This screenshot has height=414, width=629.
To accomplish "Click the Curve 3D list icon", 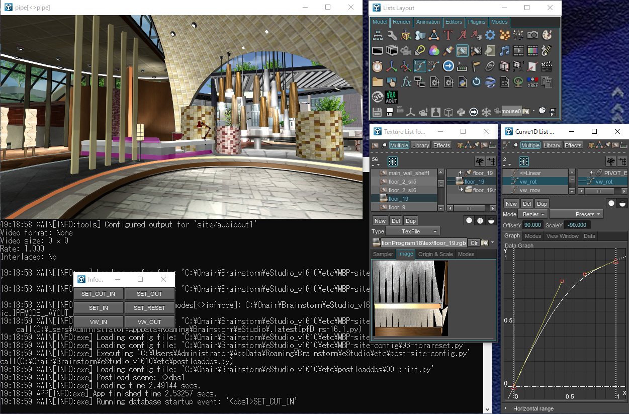I will click(434, 66).
